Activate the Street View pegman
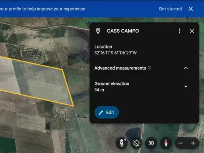The width and height of the screenshot is (204, 153). (122, 143)
